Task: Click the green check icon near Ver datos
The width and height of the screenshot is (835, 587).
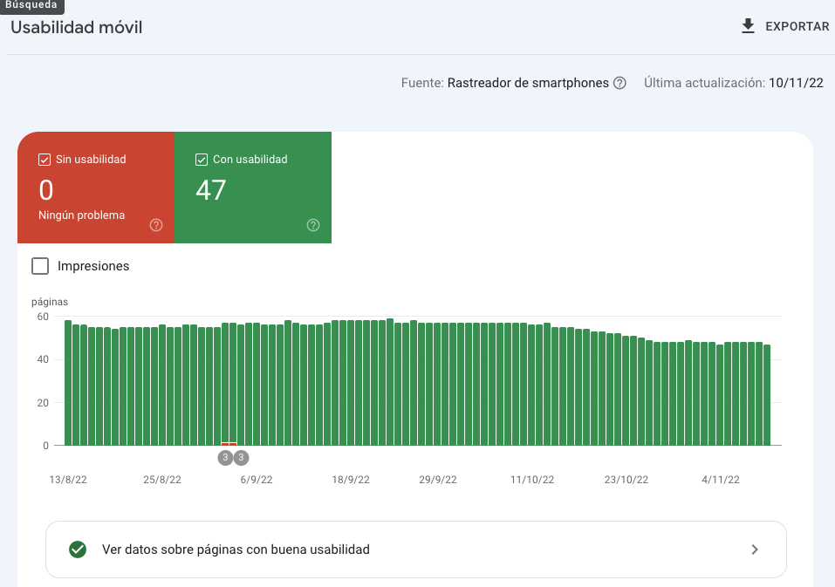Action: pyautogui.click(x=78, y=549)
